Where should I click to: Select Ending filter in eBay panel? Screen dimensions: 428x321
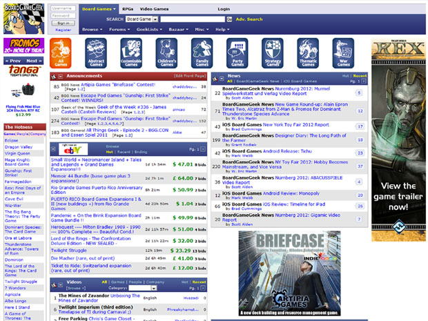(141, 152)
